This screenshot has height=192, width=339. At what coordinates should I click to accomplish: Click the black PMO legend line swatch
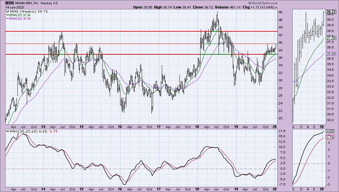point(7,131)
